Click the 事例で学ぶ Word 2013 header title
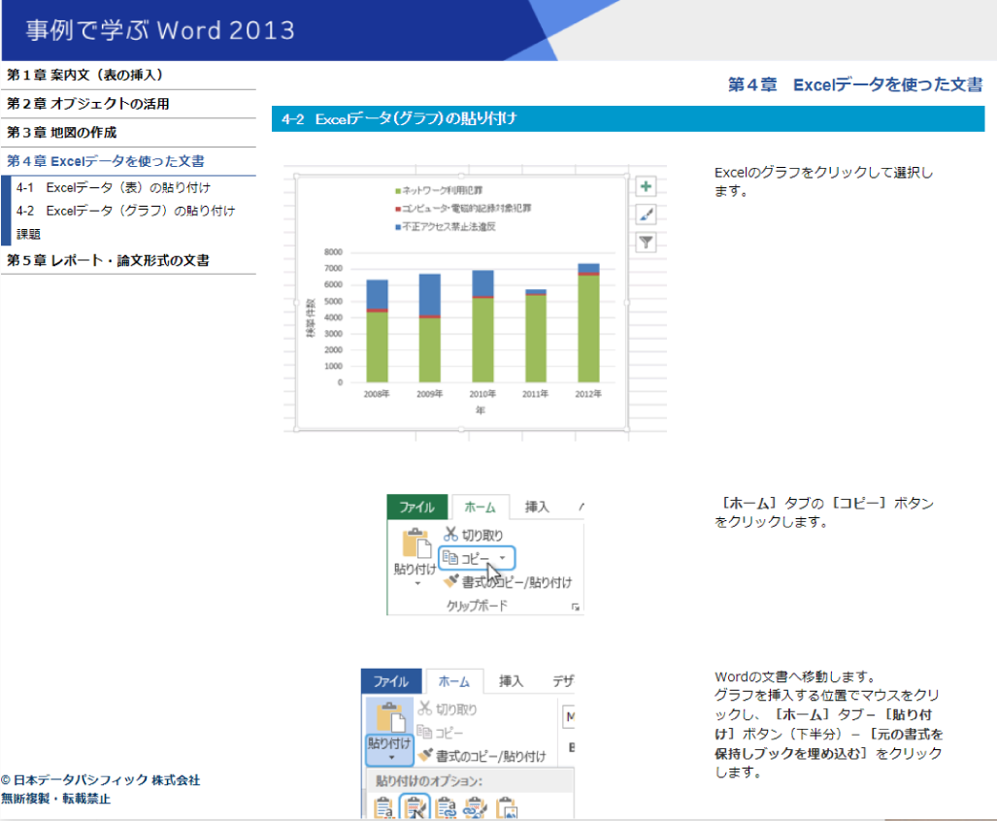997x821 pixels. 160,30
